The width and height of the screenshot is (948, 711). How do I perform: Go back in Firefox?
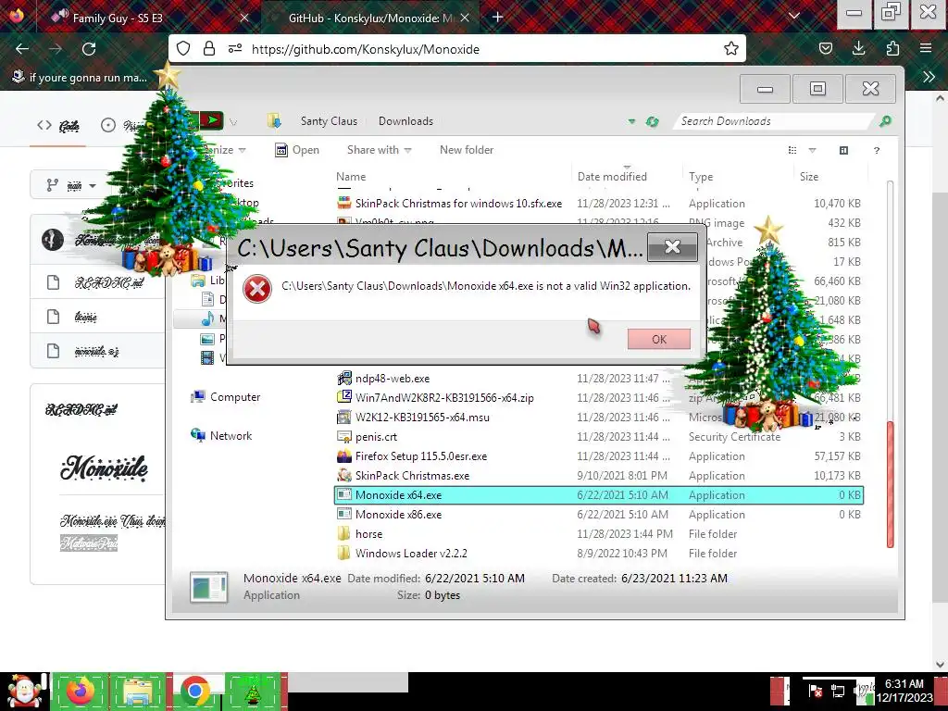pos(22,49)
